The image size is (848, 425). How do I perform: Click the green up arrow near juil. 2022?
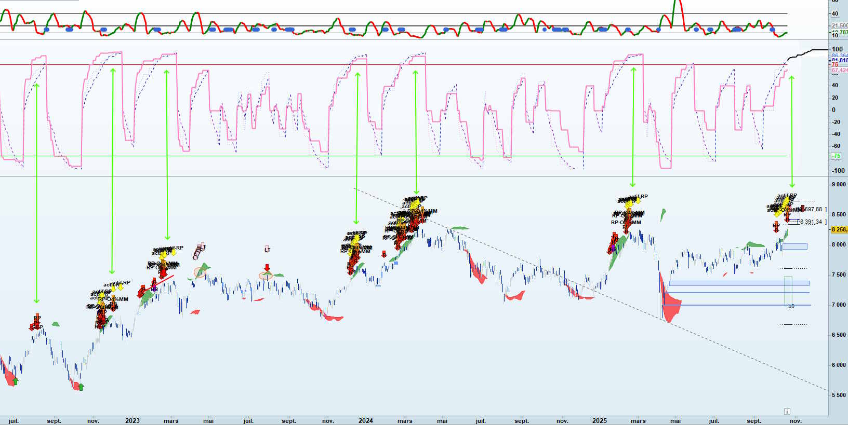coord(16,381)
